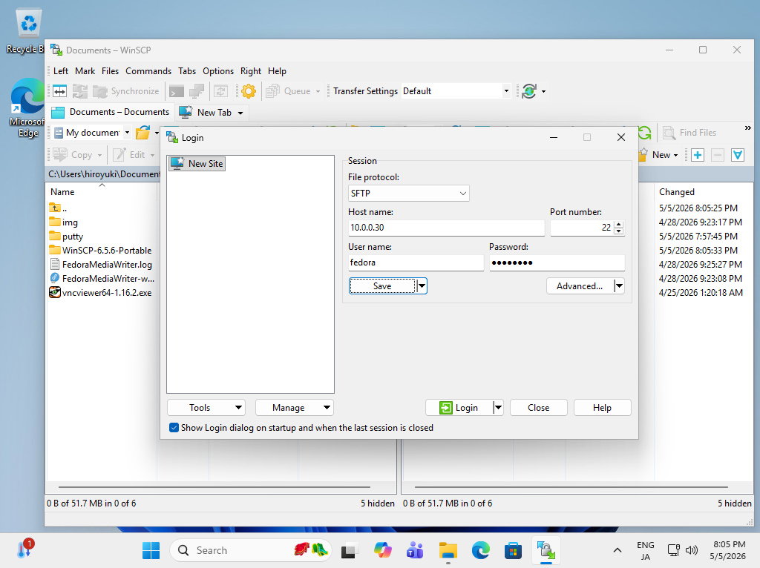Click the Task View taskbar icon
The width and height of the screenshot is (760, 568).
coord(349,550)
